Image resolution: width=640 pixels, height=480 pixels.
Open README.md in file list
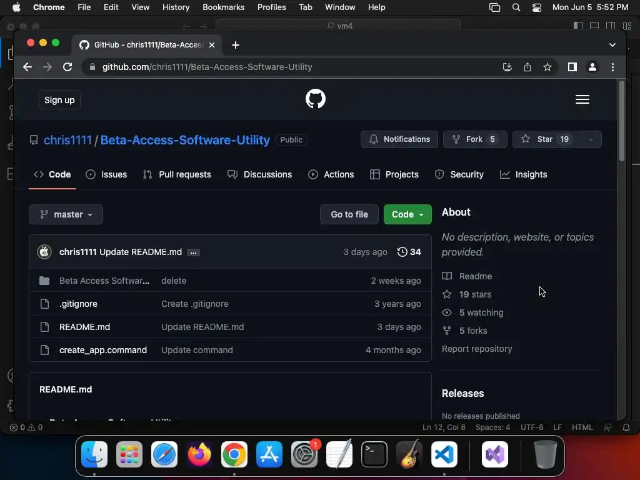[x=84, y=327]
